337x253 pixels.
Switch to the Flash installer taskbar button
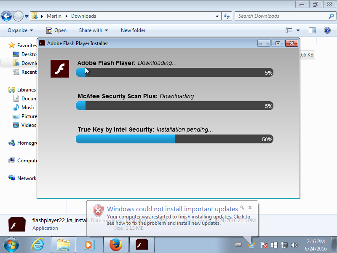(142, 245)
